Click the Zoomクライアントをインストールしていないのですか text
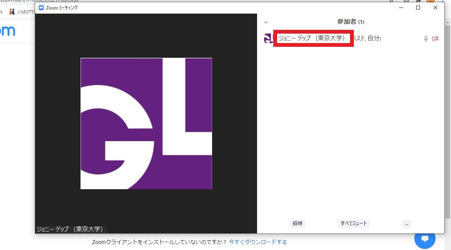 (x=160, y=242)
